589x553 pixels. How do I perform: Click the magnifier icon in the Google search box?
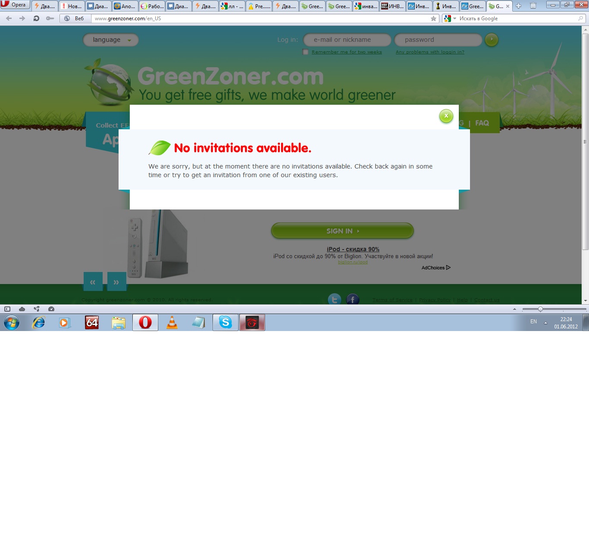click(x=580, y=19)
